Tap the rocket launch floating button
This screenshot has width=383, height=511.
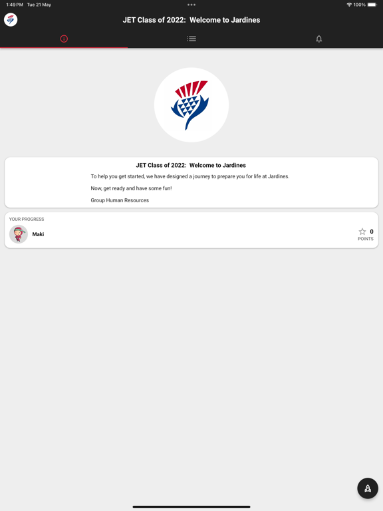tap(368, 488)
